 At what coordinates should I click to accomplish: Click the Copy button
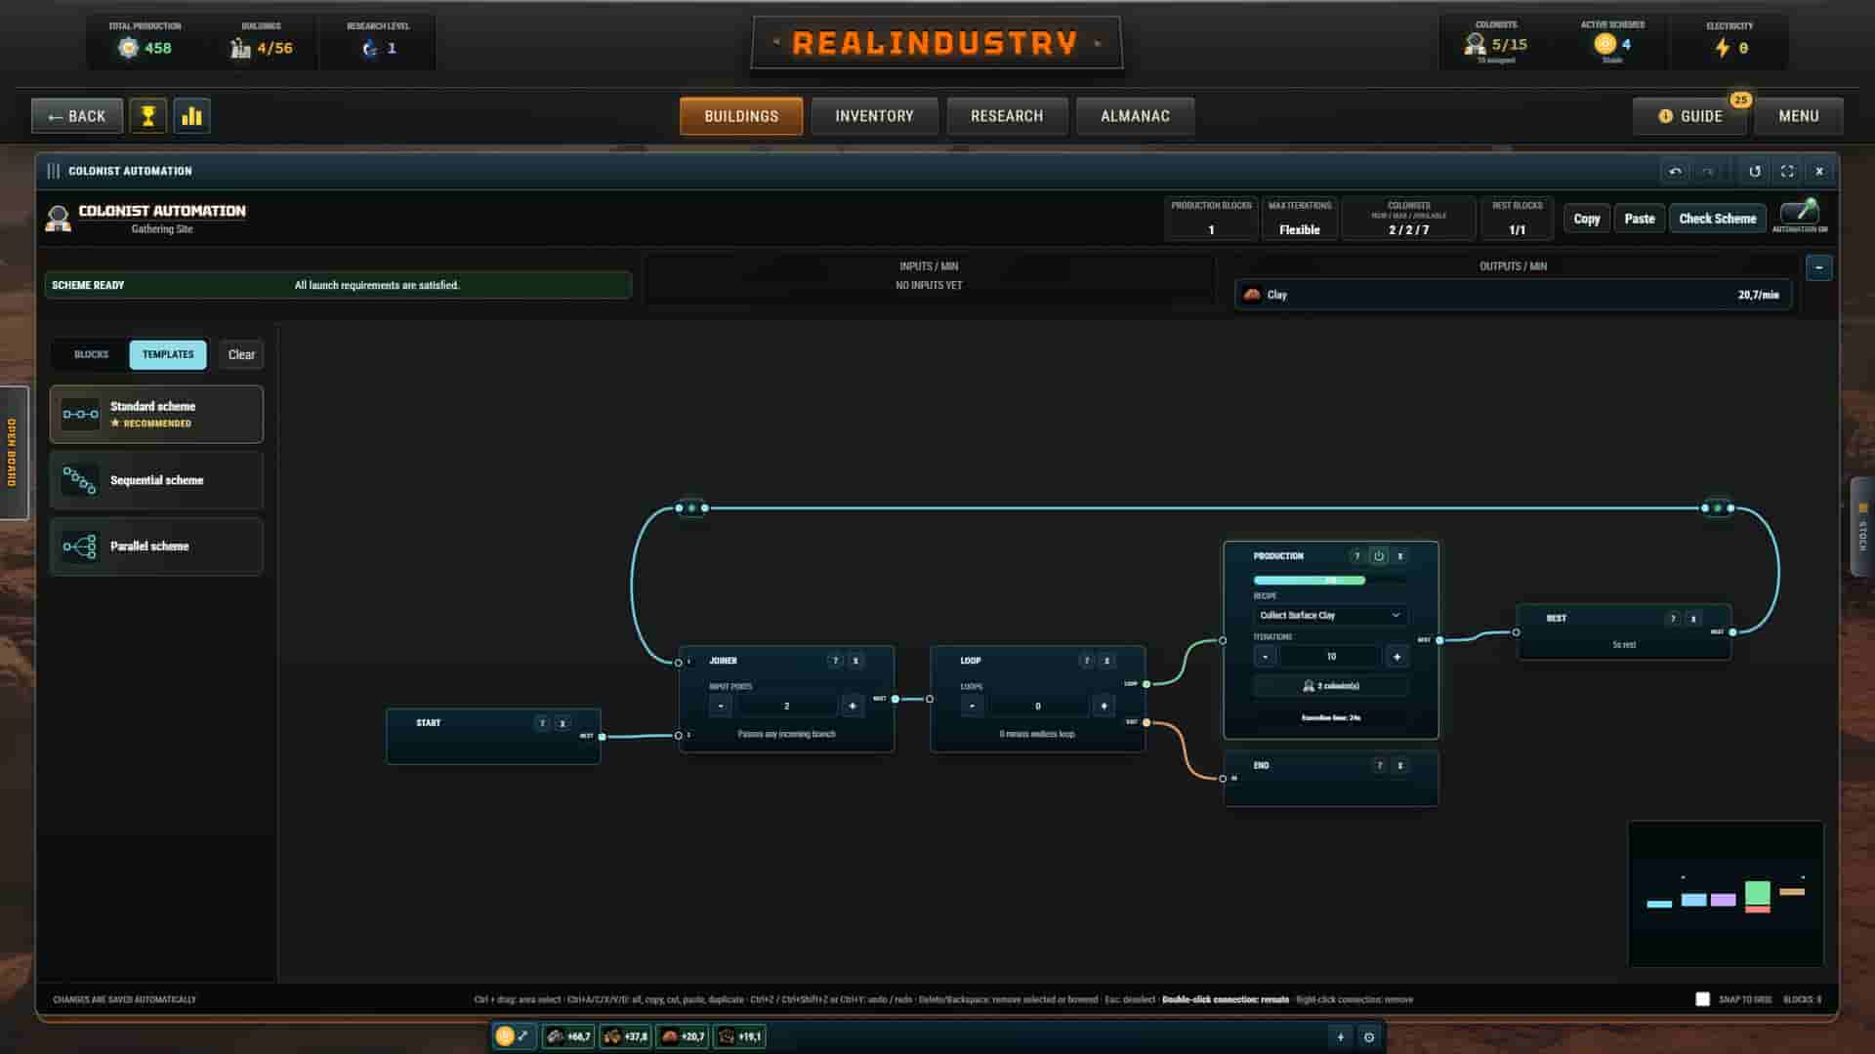click(1587, 219)
